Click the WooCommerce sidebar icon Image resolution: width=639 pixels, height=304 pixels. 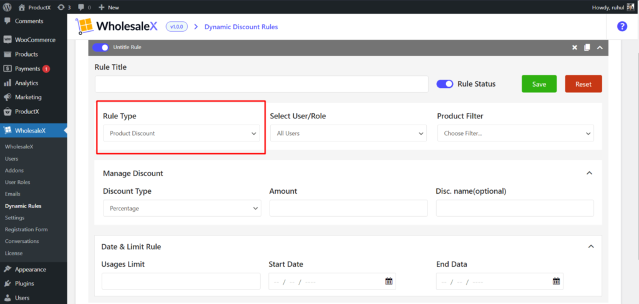click(7, 40)
